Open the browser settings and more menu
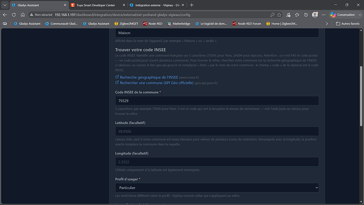364x205 pixels. (323, 15)
